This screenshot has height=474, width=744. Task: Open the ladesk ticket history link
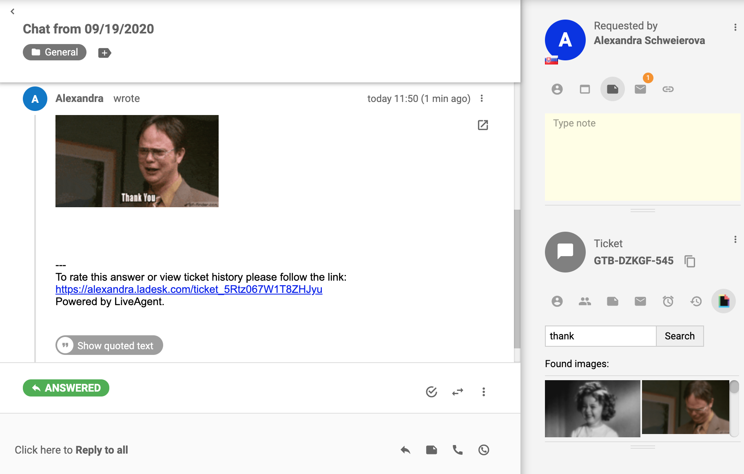click(189, 289)
